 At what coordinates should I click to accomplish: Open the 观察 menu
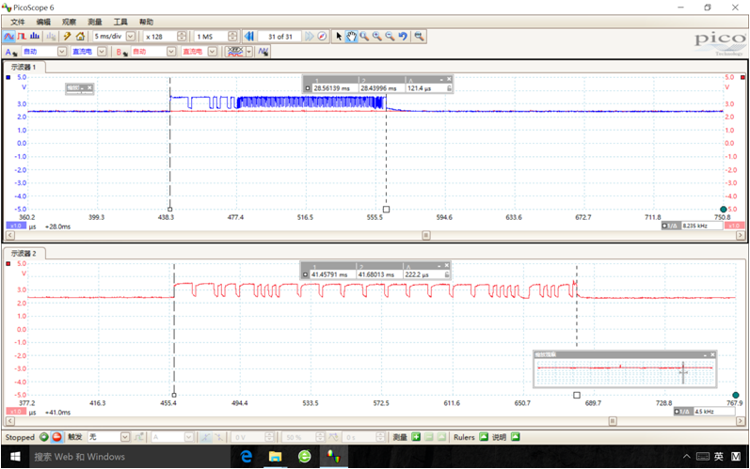[x=69, y=22]
